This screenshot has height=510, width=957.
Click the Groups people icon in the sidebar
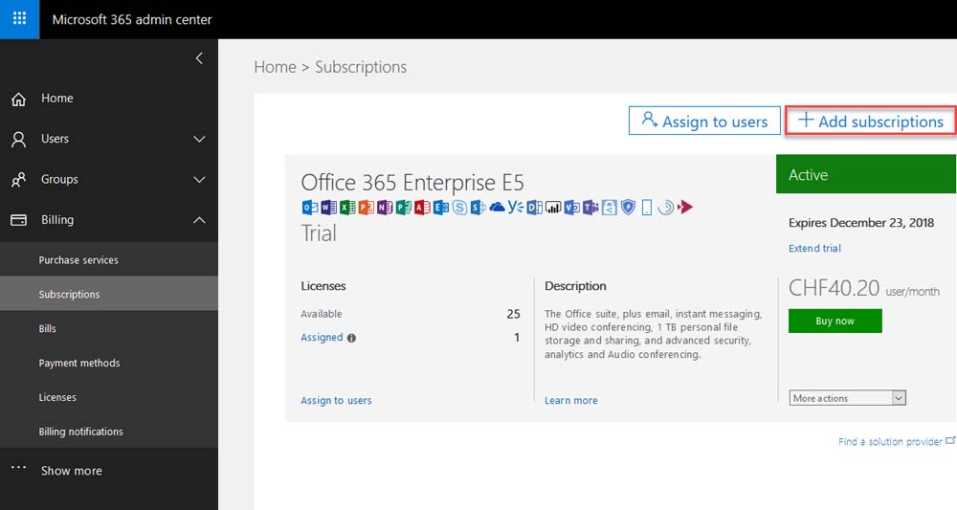19,180
